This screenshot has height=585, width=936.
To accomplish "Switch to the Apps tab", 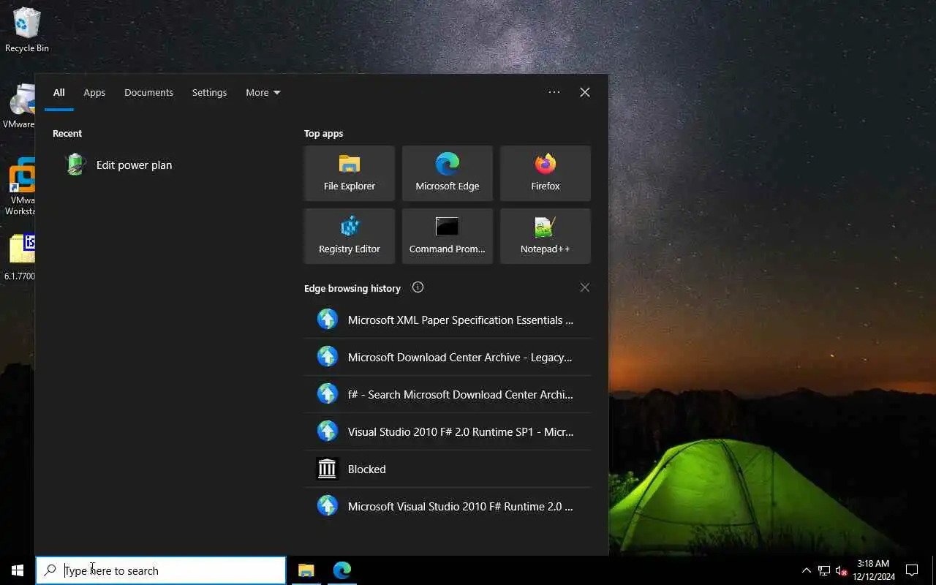I will [94, 93].
